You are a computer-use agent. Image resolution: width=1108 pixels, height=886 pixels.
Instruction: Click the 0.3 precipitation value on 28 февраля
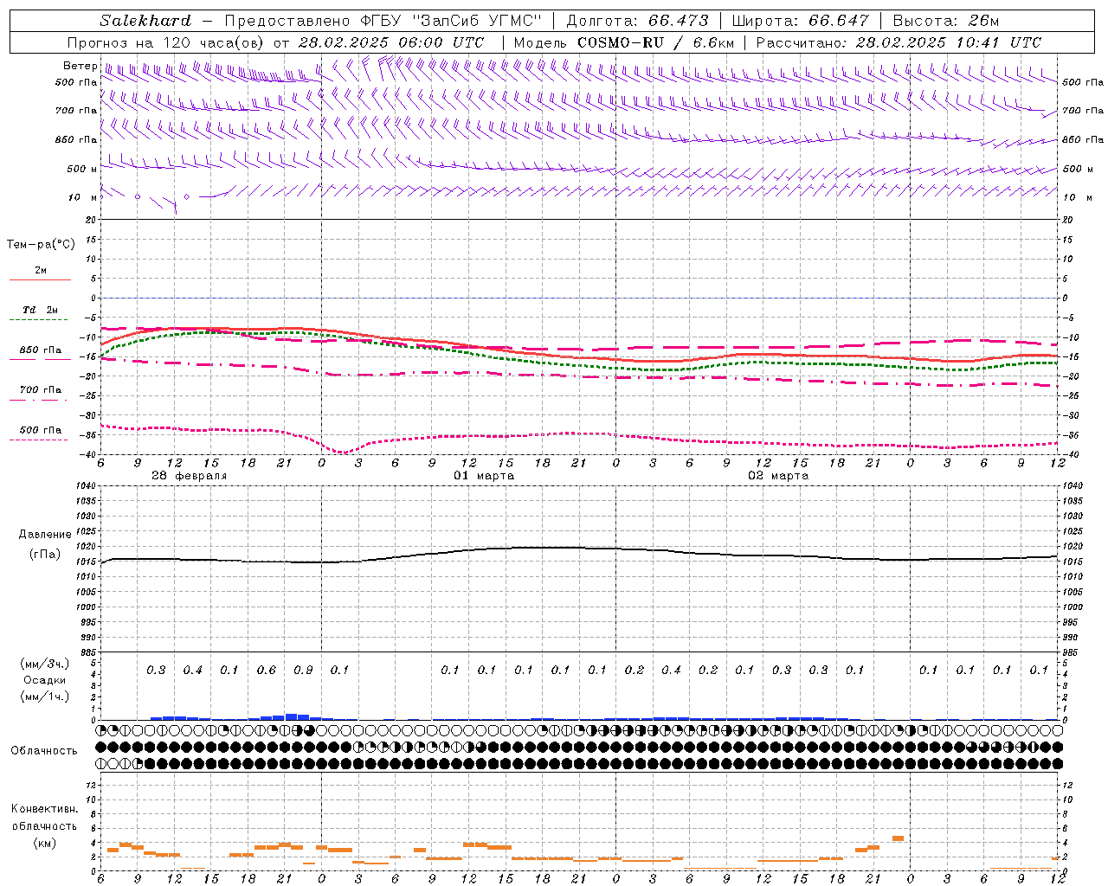156,671
